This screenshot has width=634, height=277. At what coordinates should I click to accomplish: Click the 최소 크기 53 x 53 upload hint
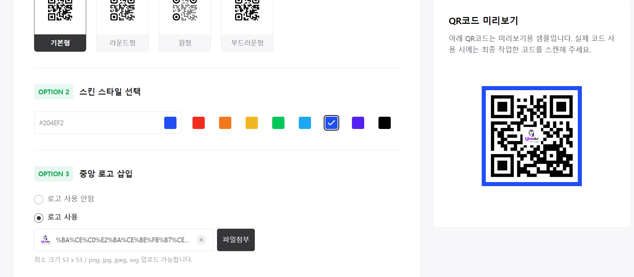113,260
